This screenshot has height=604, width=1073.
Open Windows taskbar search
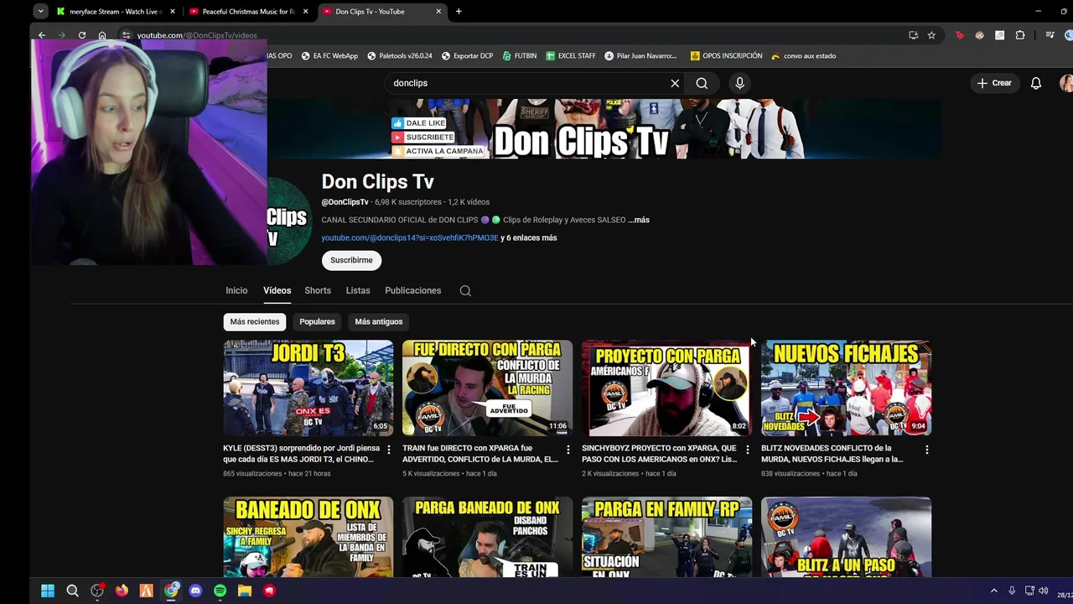tap(72, 591)
